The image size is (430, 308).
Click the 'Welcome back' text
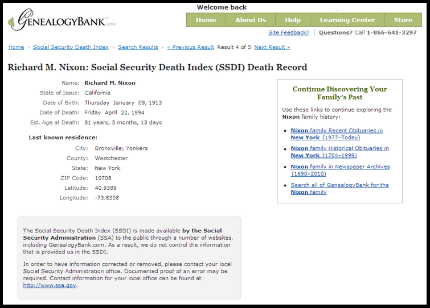coord(222,7)
